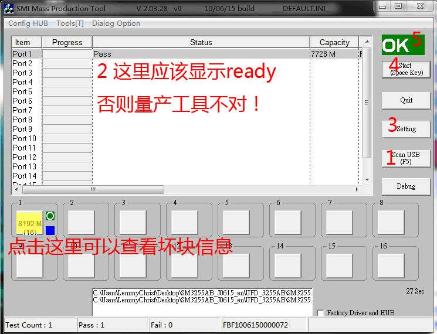Click the horizontal scrollbar thumb
Viewport: 437px width, 334px height.
(x=93, y=189)
